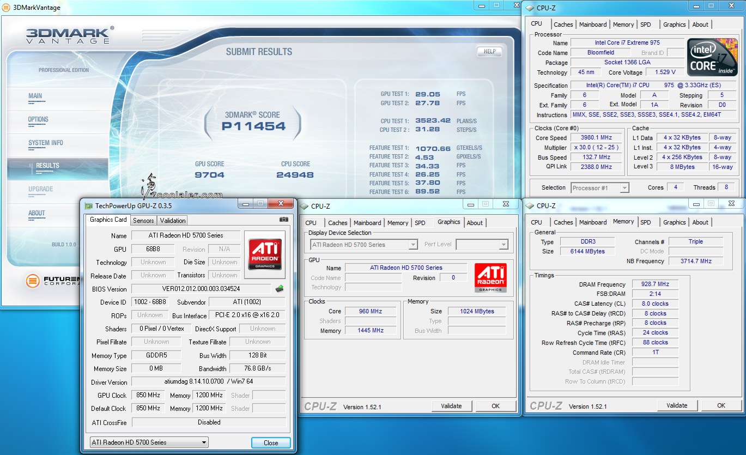Click the 3DMark Vantage logo
The height and width of the screenshot is (455, 746).
(70, 34)
